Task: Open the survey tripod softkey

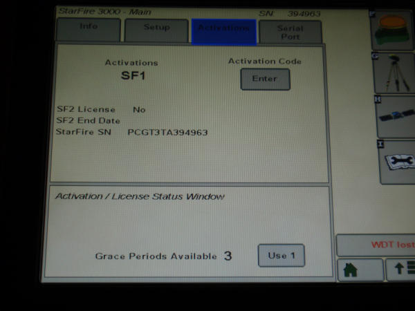Action: pyautogui.click(x=394, y=73)
